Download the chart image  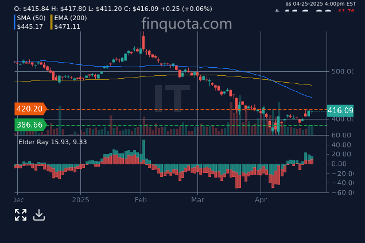pos(39,215)
